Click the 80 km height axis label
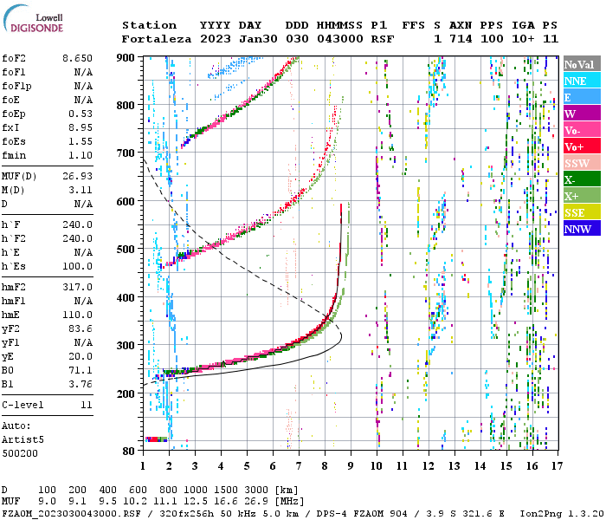Screen dimensions: 606x520 tap(129, 451)
